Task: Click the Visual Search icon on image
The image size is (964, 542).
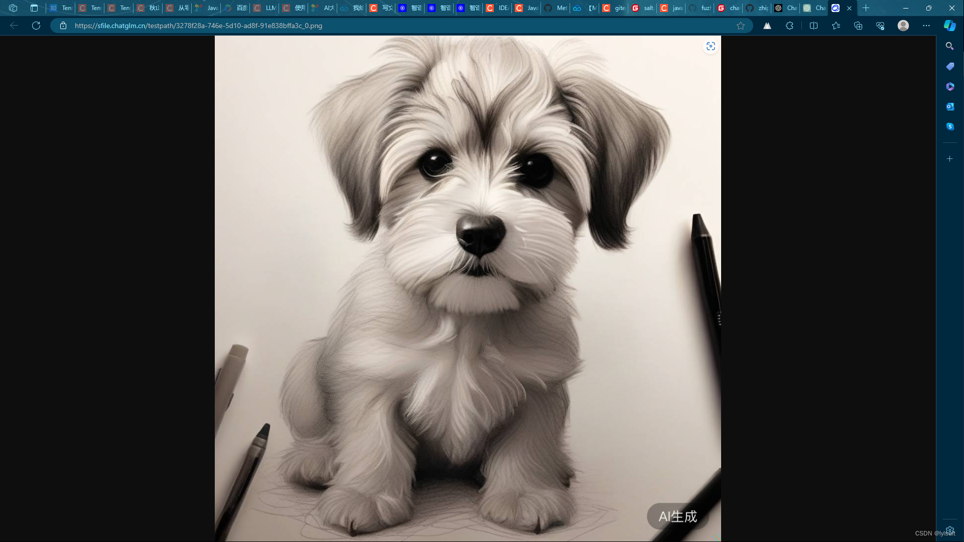Action: (711, 46)
